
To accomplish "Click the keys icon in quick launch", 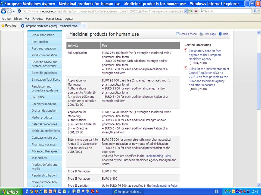I will [x=88, y=191].
